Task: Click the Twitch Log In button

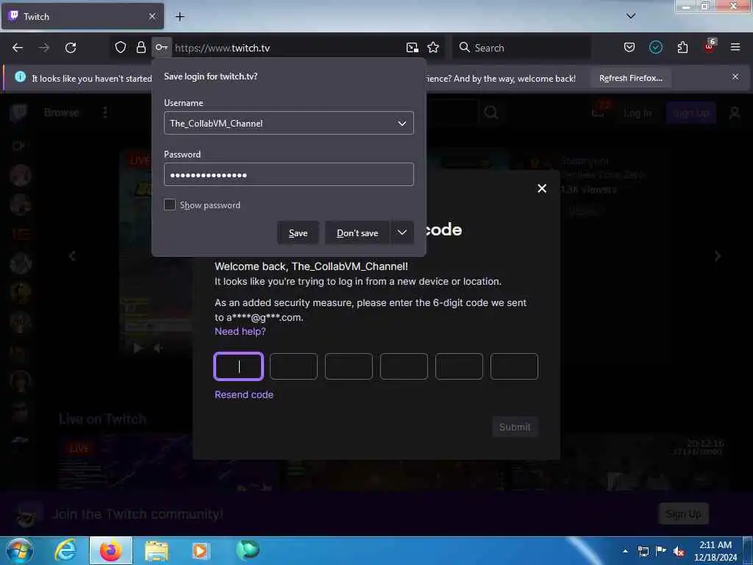Action: (x=638, y=113)
